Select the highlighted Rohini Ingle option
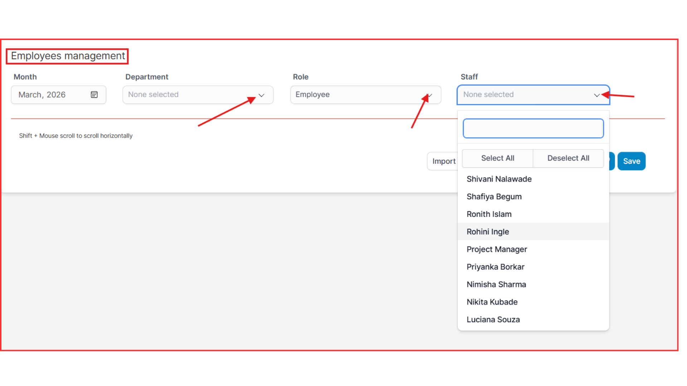The image size is (687, 386). pyautogui.click(x=488, y=232)
